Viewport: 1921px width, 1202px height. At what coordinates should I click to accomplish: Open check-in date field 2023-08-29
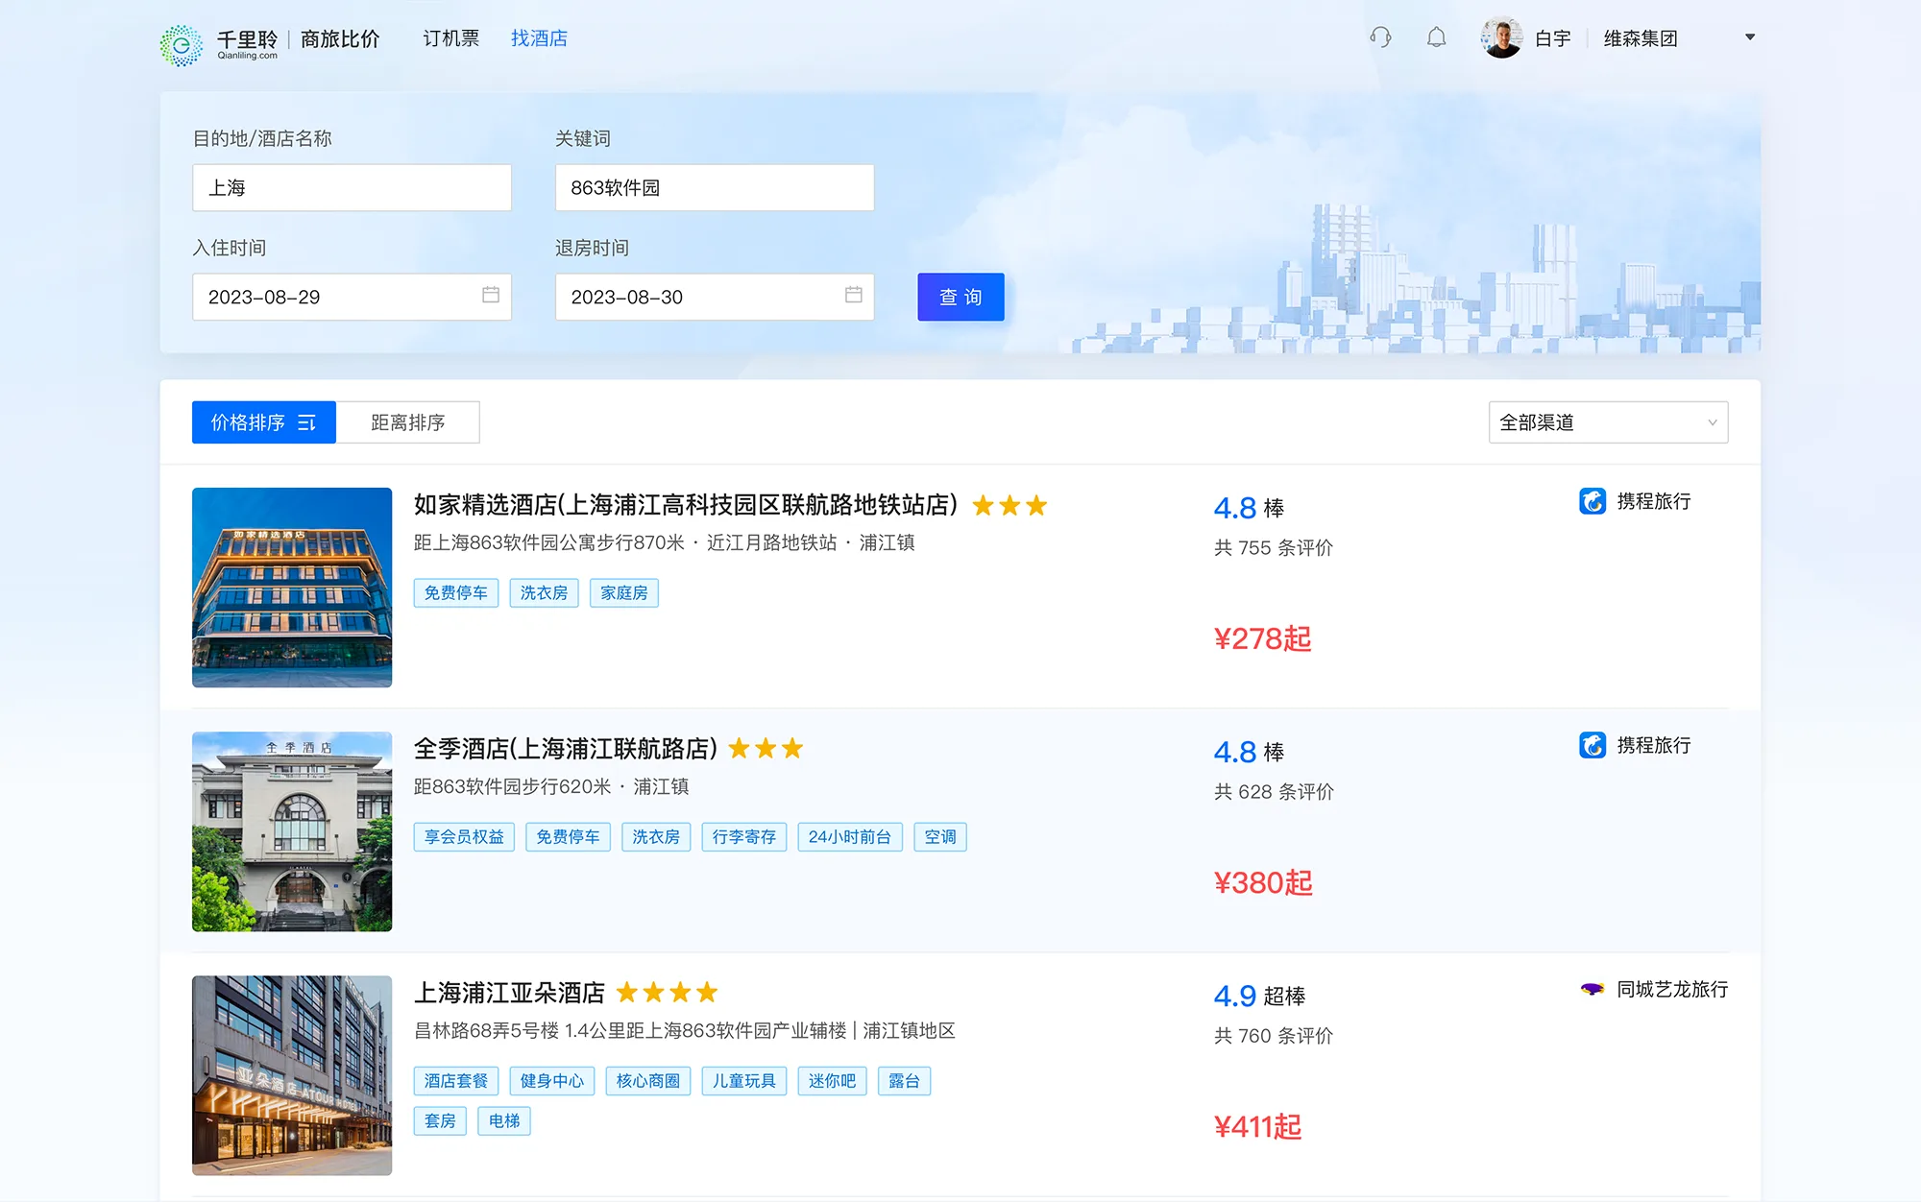point(352,297)
